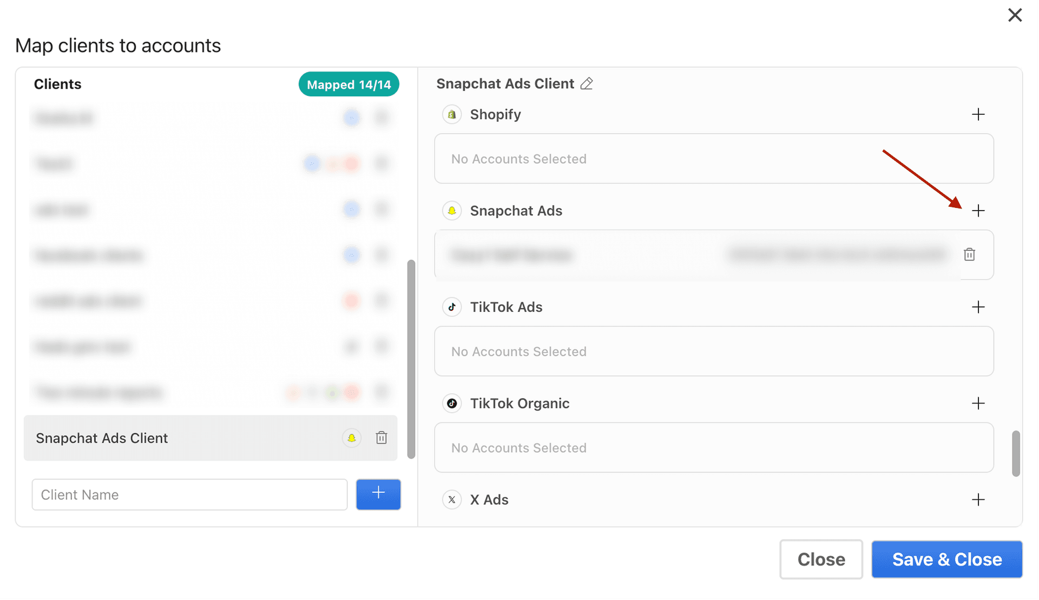Viewport: 1039px width, 600px height.
Task: Close the Map clients dialog with X
Action: tap(1015, 15)
